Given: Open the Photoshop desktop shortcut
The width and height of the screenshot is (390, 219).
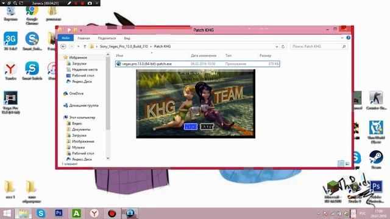Looking at the screenshot, I should click(x=376, y=191).
